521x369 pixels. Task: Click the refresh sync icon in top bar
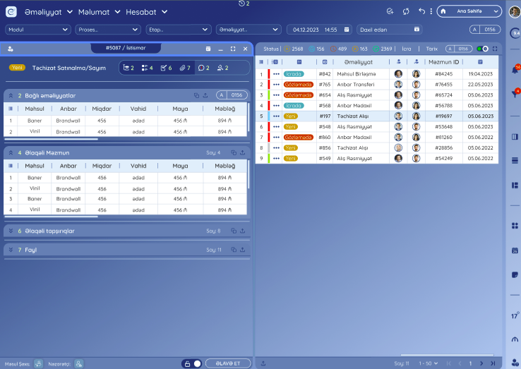(x=406, y=11)
